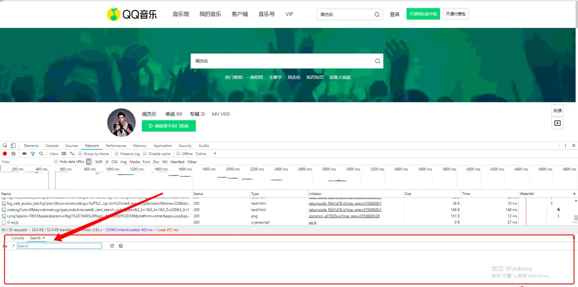Sort by the Size column header
This screenshot has width=578, height=287.
point(432,194)
